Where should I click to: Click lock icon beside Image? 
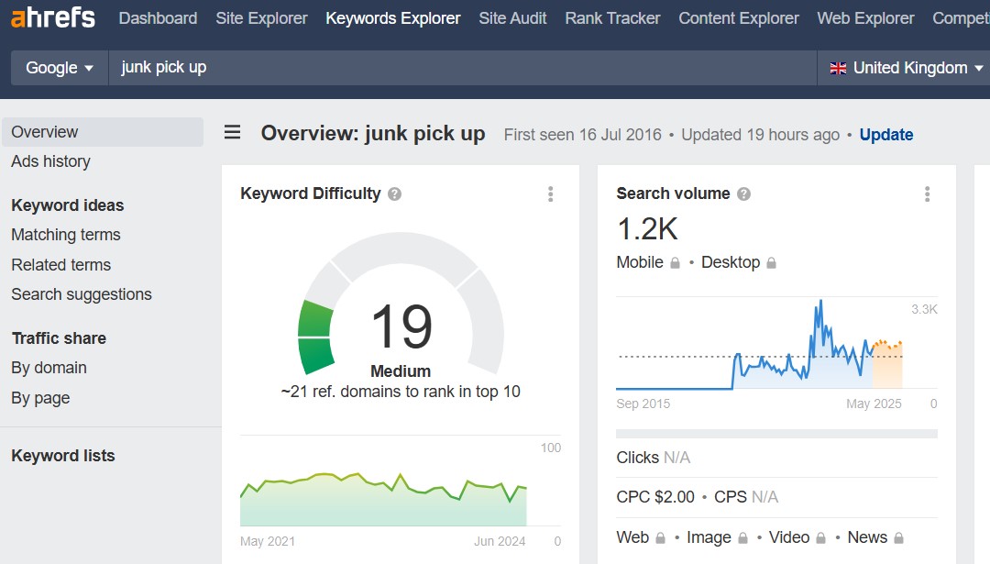[743, 538]
